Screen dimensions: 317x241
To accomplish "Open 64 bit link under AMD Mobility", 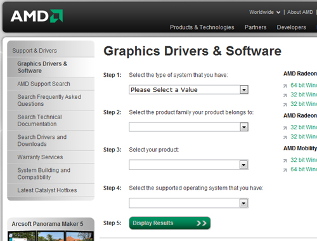I will (x=304, y=169).
